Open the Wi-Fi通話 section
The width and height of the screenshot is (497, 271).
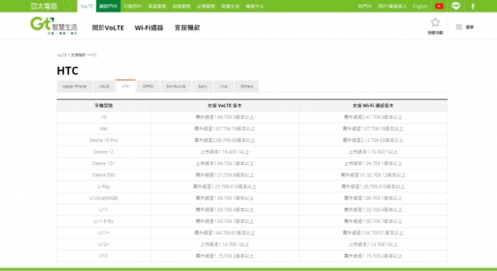(149, 28)
